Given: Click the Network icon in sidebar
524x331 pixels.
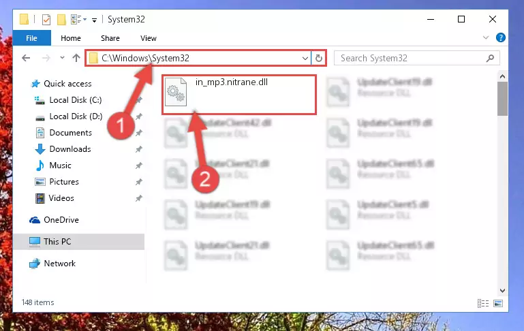Looking at the screenshot, I should (x=35, y=264).
